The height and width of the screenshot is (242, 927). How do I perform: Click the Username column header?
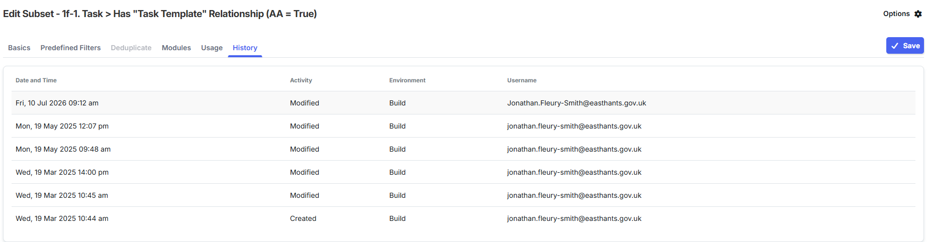tap(522, 80)
